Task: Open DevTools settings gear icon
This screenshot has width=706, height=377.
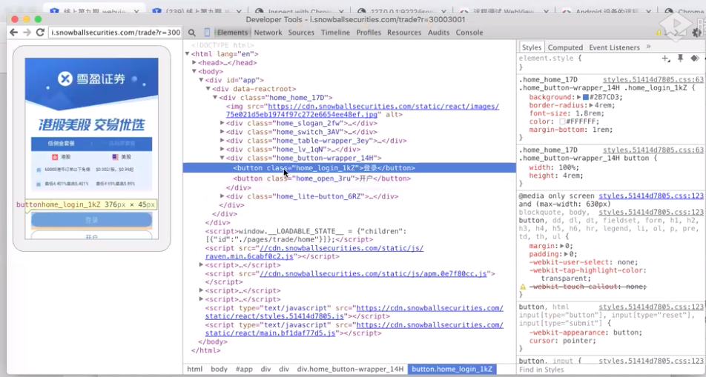Action: [696, 33]
